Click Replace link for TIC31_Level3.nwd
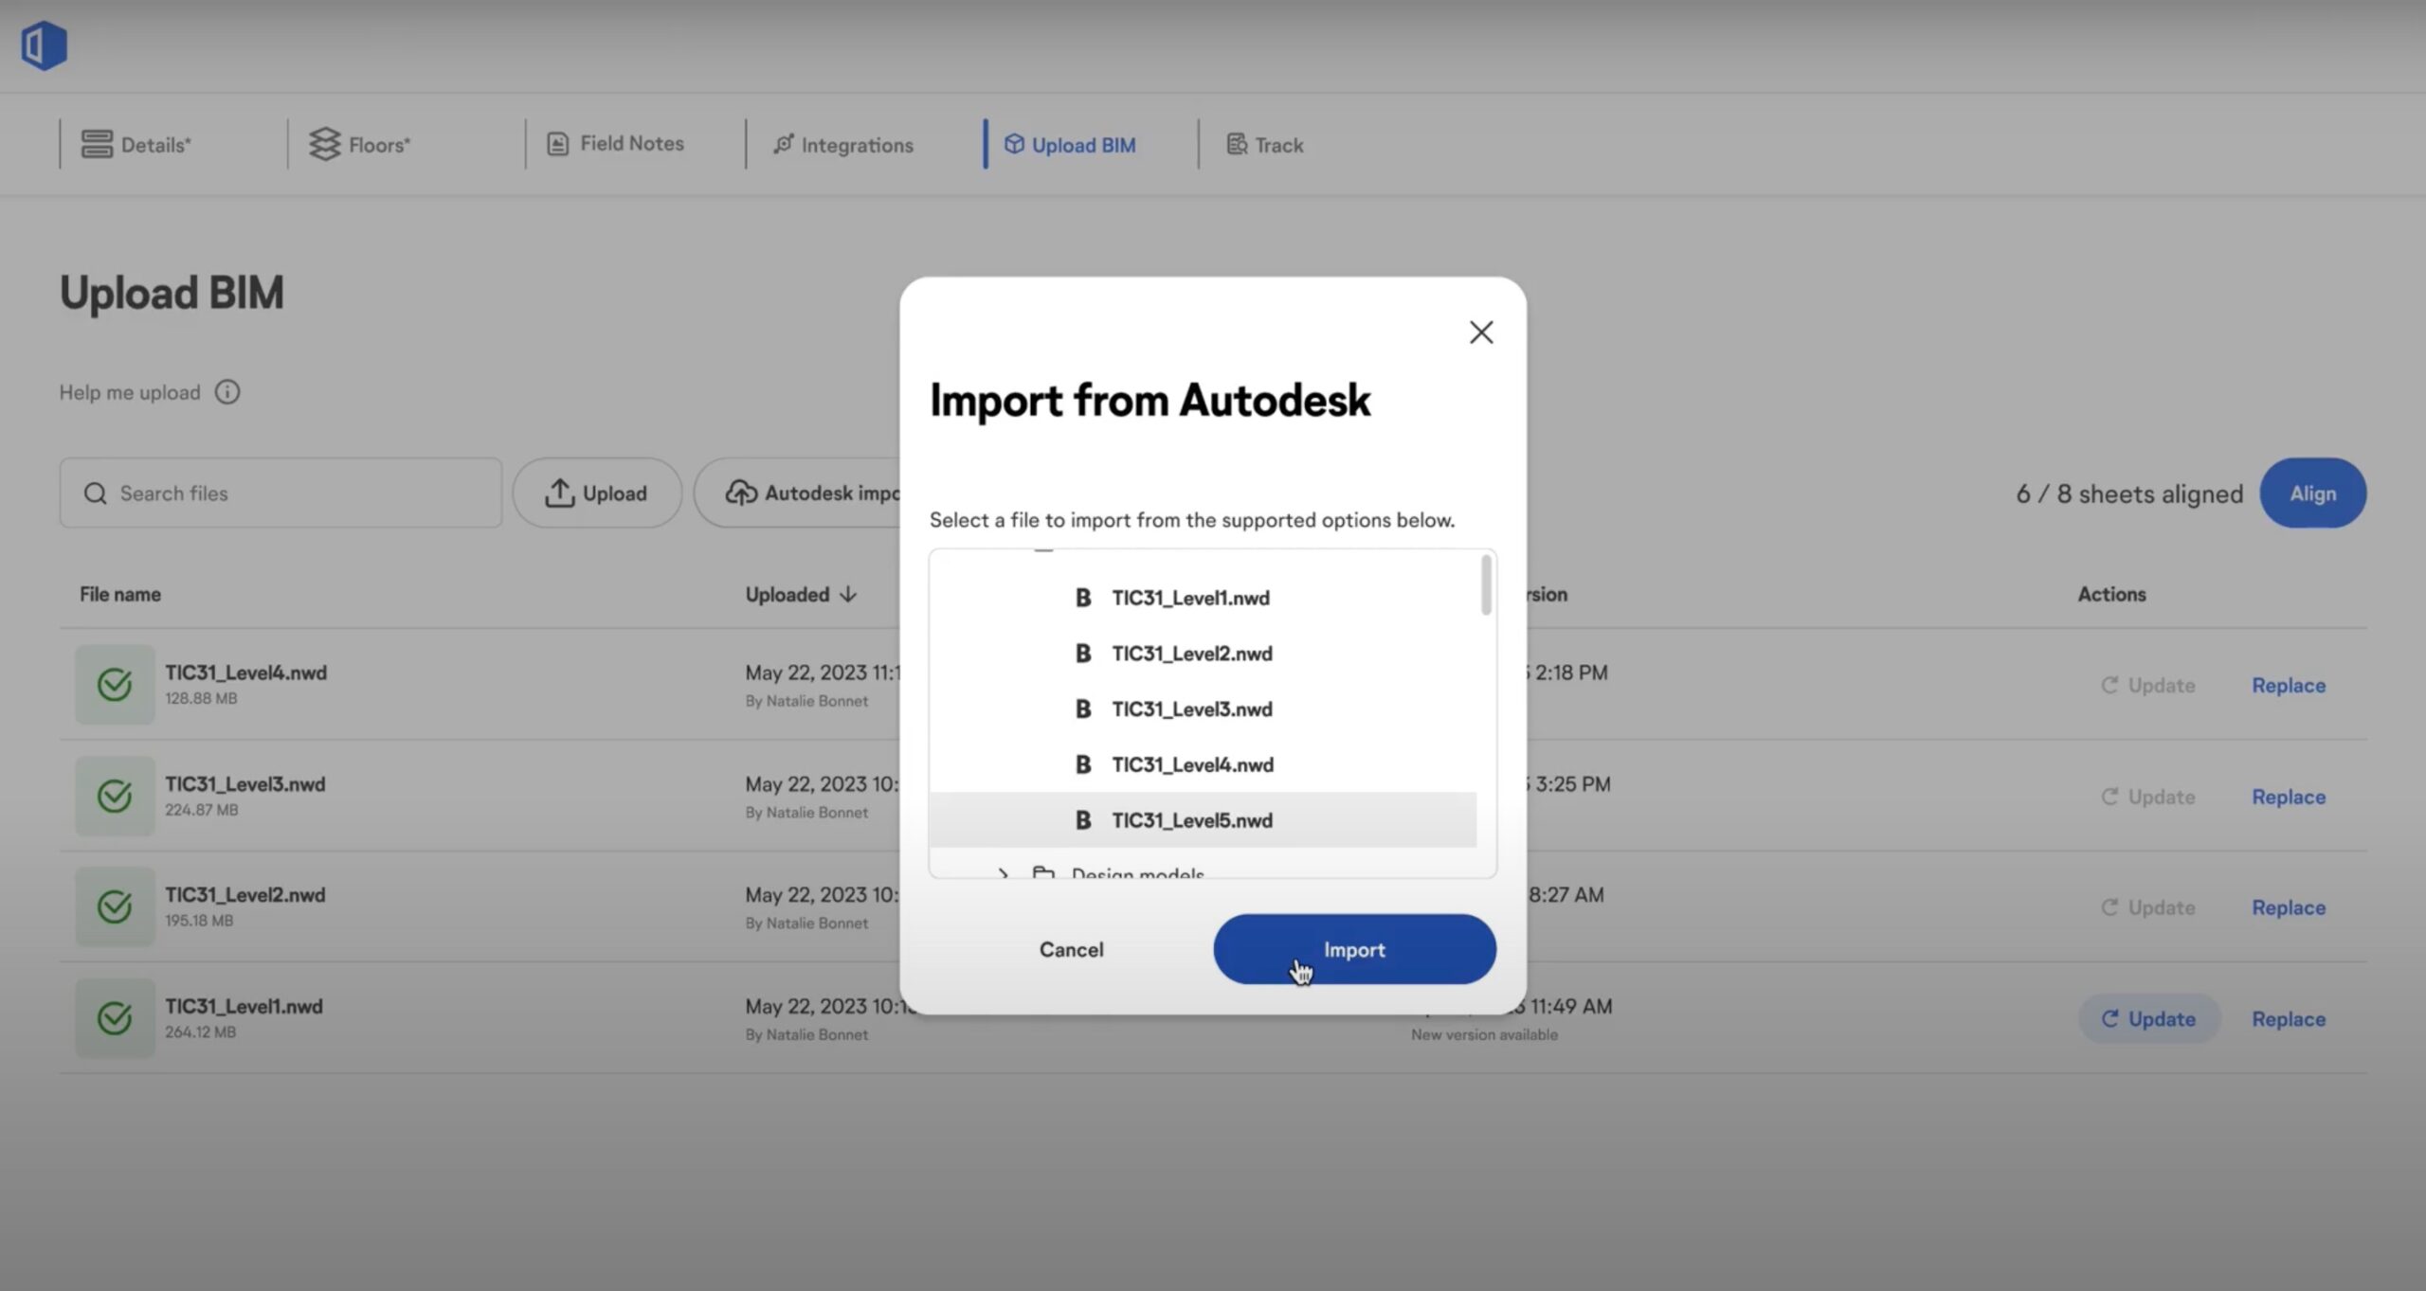The height and width of the screenshot is (1291, 2426). [x=2288, y=797]
